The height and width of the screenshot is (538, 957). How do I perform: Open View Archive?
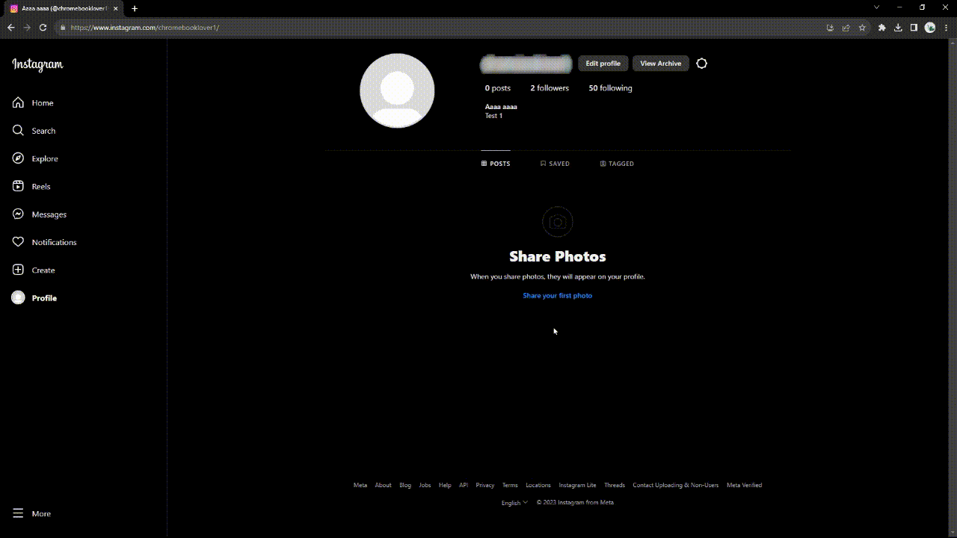660,64
